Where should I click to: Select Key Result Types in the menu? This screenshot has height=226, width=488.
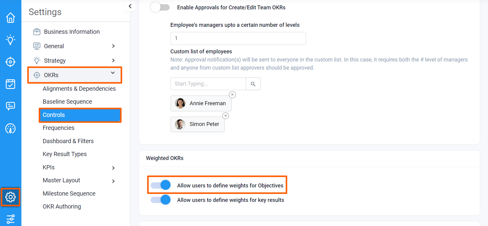(64, 154)
